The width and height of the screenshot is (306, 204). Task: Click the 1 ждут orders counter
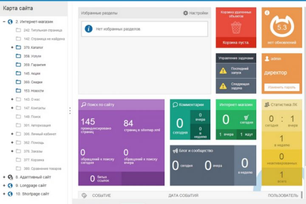(x=246, y=134)
